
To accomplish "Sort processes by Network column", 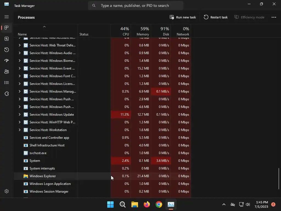I will pos(181,31).
